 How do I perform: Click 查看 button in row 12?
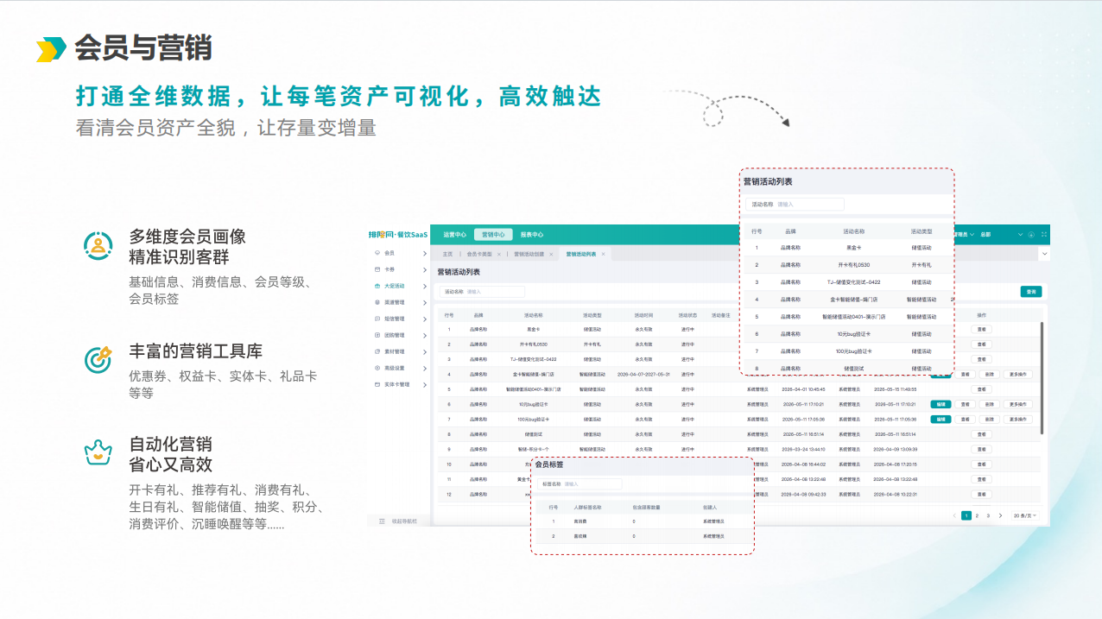[981, 495]
